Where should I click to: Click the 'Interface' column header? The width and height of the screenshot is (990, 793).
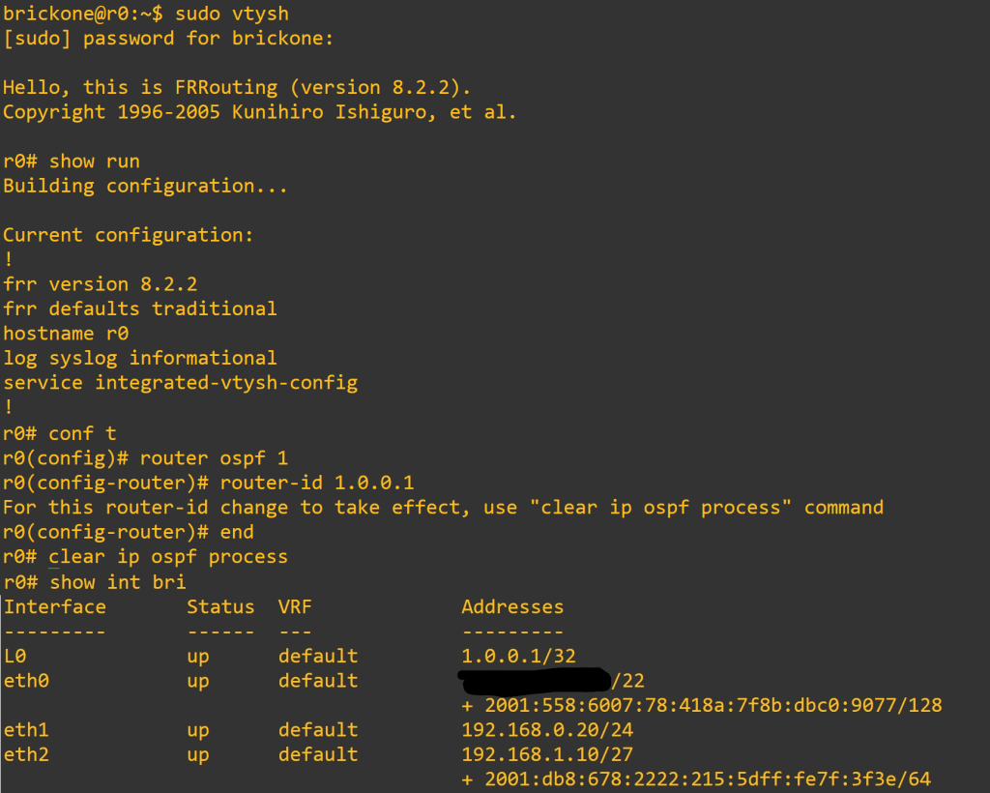click(x=54, y=607)
